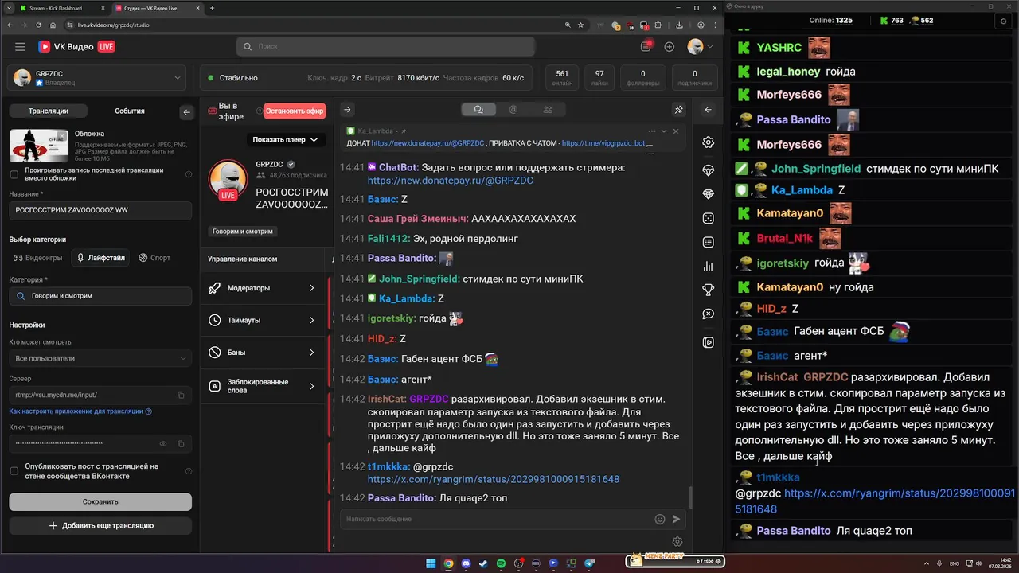Click the 'Остановить эфир' button
This screenshot has width=1019, height=573.
[x=295, y=111]
